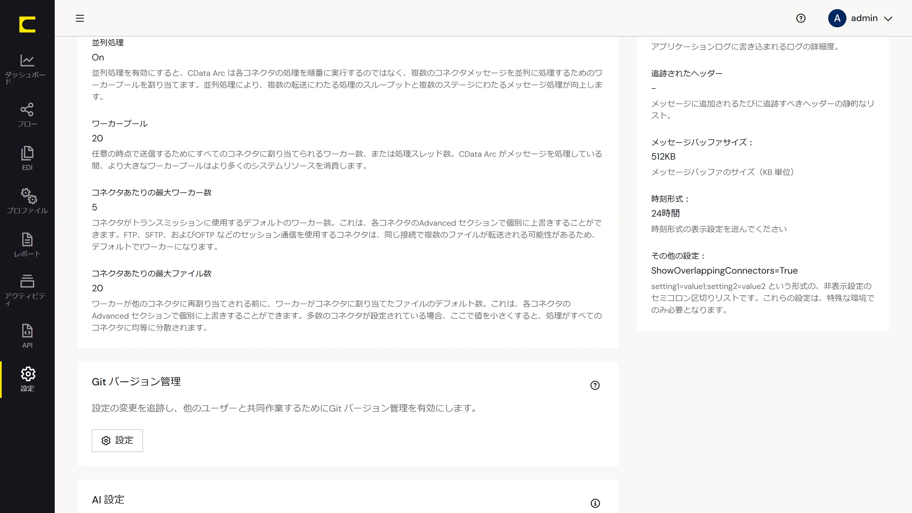Screen dimensions: 912x513
Task: Click the admin avatar circle
Action: [837, 18]
